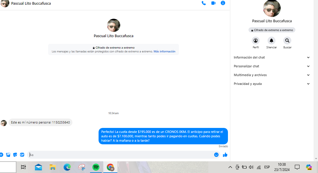Image resolution: width=318 pixels, height=173 pixels.
Task: Send a thumbs-up like
Action: (x=225, y=155)
